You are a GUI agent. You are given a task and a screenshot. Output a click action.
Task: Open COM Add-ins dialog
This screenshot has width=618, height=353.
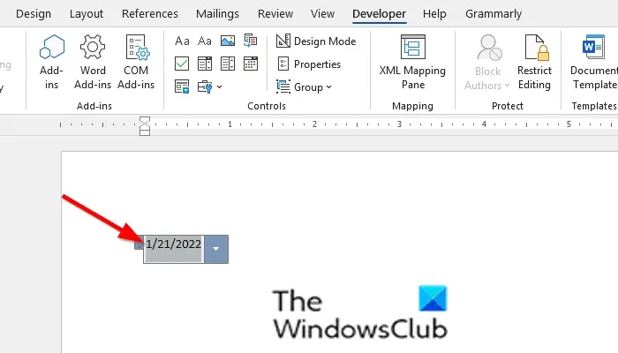136,63
